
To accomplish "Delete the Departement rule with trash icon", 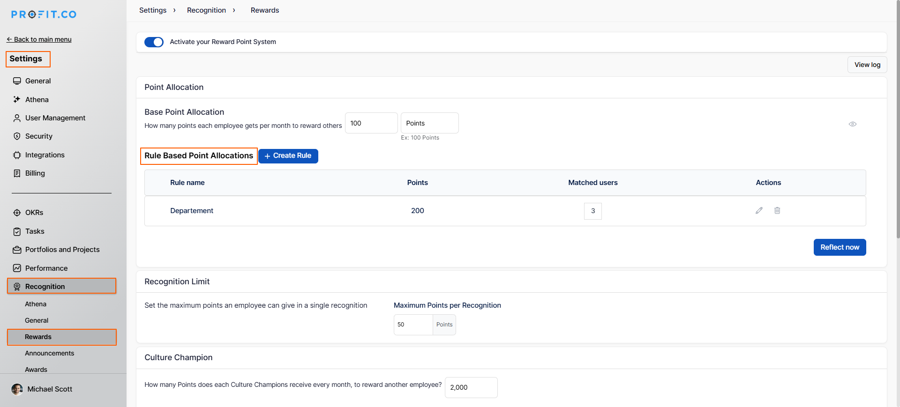I will 777,211.
